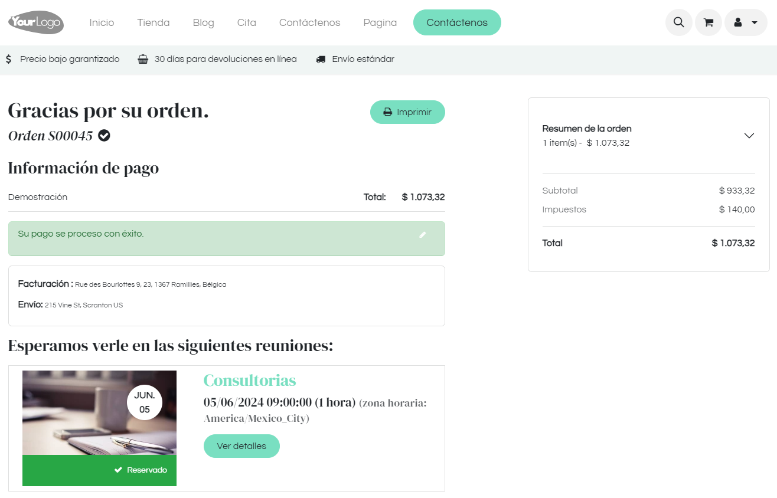The image size is (777, 498).
Task: Open the Consultorias appointment title link
Action: [250, 380]
